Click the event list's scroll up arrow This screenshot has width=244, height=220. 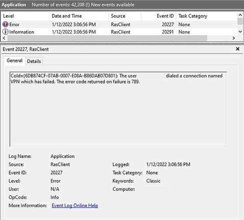tap(240, 15)
